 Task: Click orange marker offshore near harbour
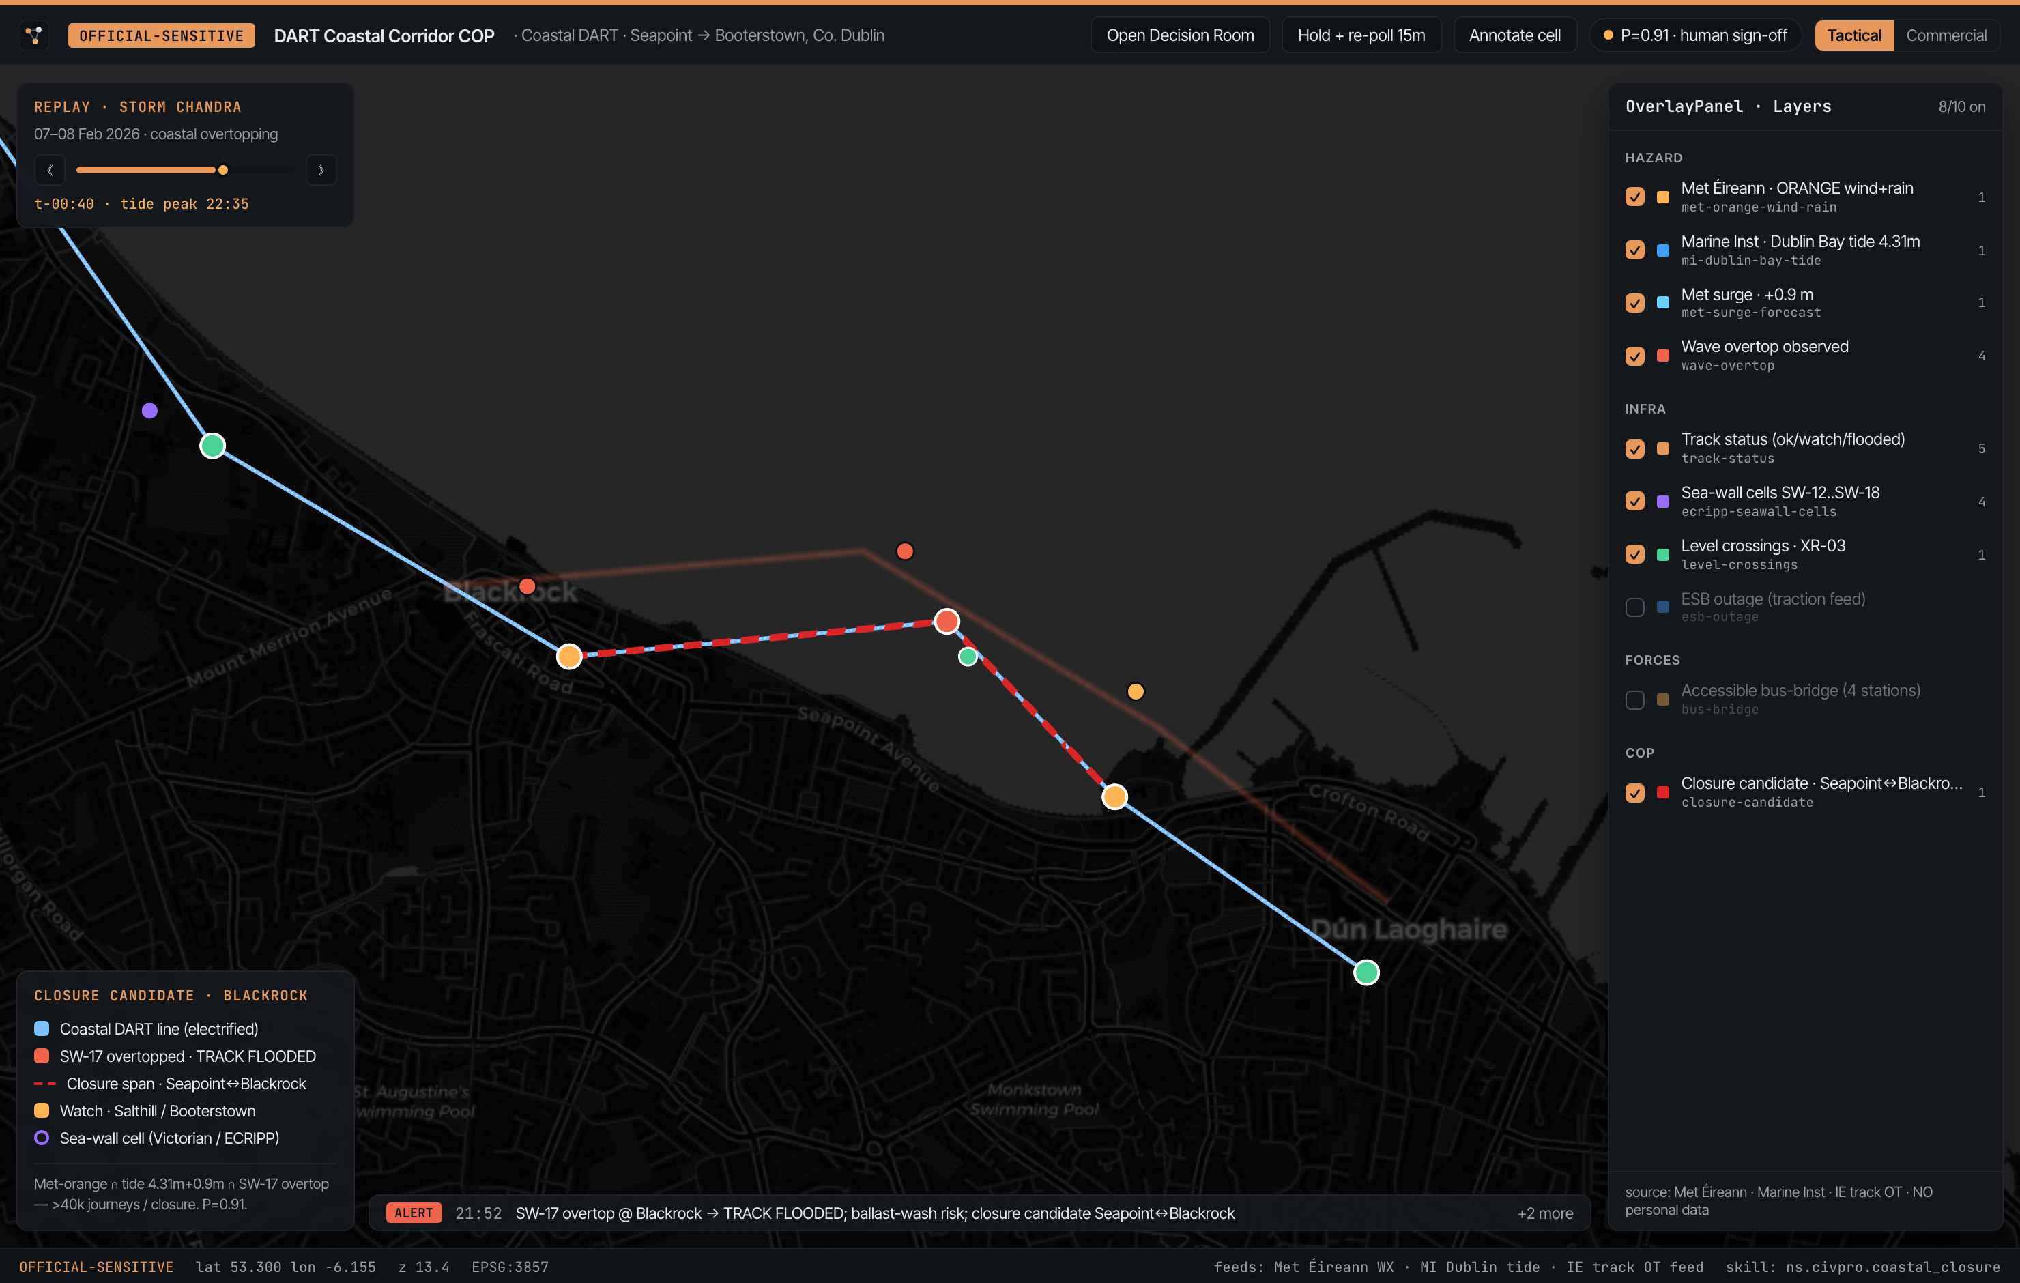coord(1135,691)
